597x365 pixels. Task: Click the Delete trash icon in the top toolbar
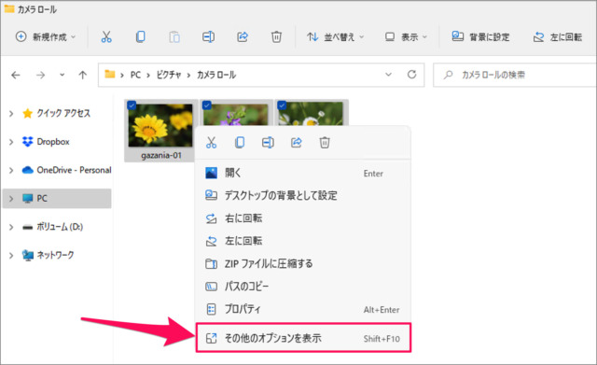click(x=276, y=37)
